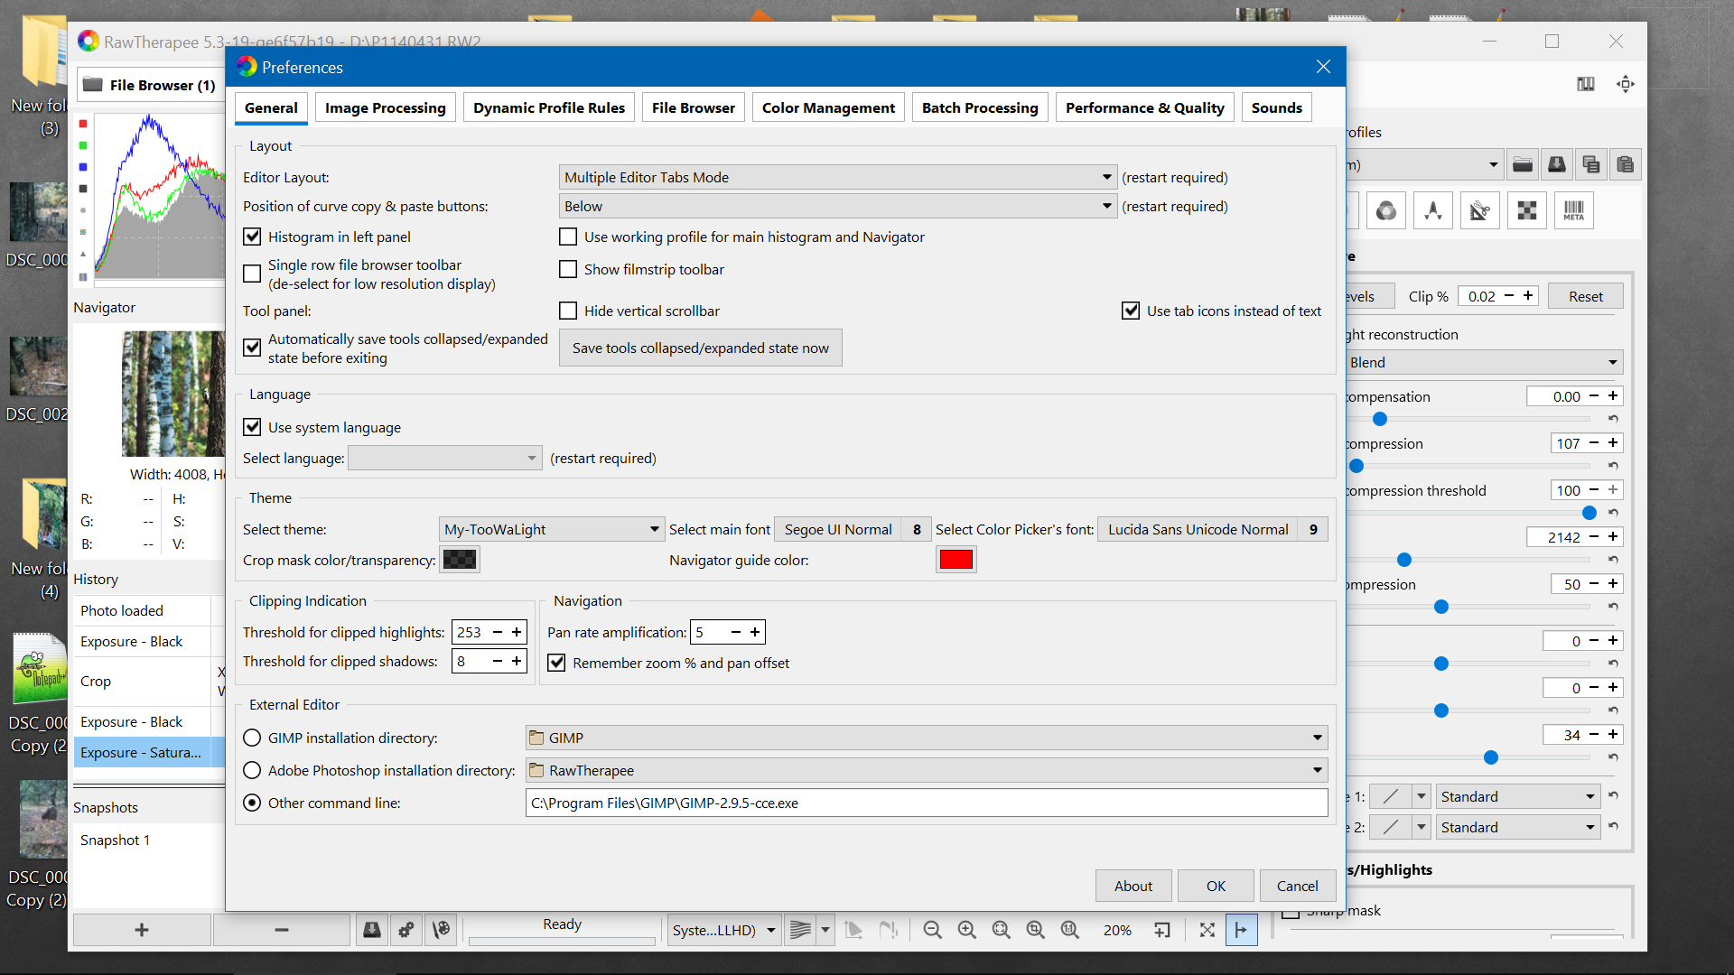Add image to processing queue (gears icon)
Viewport: 1734px width, 975px height.
click(x=406, y=930)
